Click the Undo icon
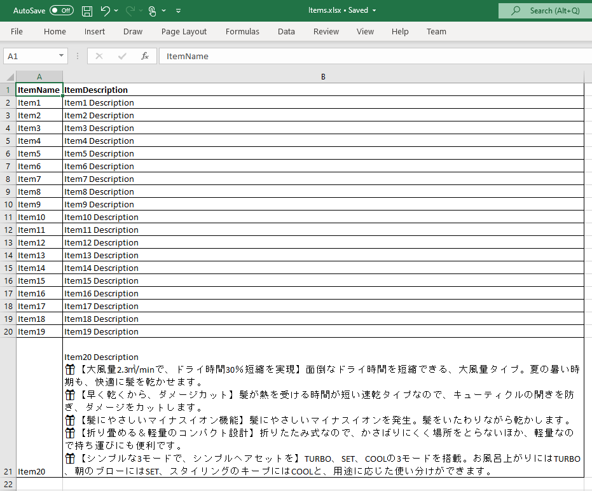Viewport: 592px width, 491px height. pos(106,10)
